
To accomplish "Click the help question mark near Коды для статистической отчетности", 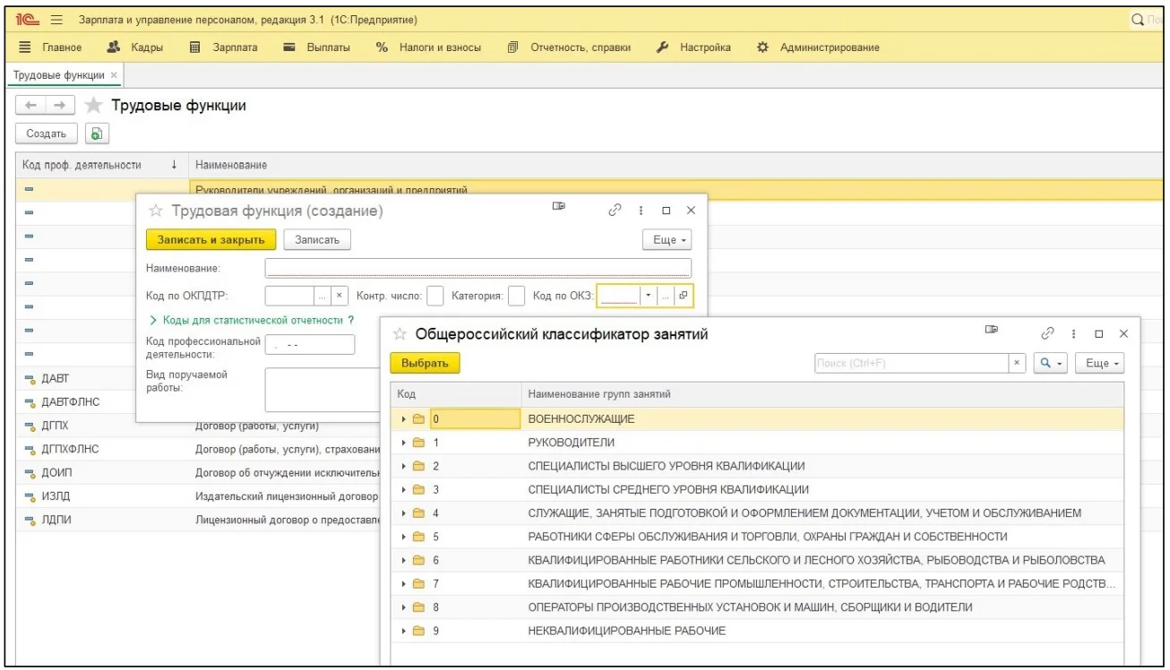I will pyautogui.click(x=351, y=320).
